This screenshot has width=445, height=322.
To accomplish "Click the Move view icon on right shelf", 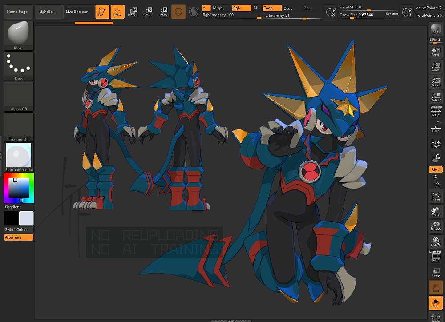I will pyautogui.click(x=436, y=211).
